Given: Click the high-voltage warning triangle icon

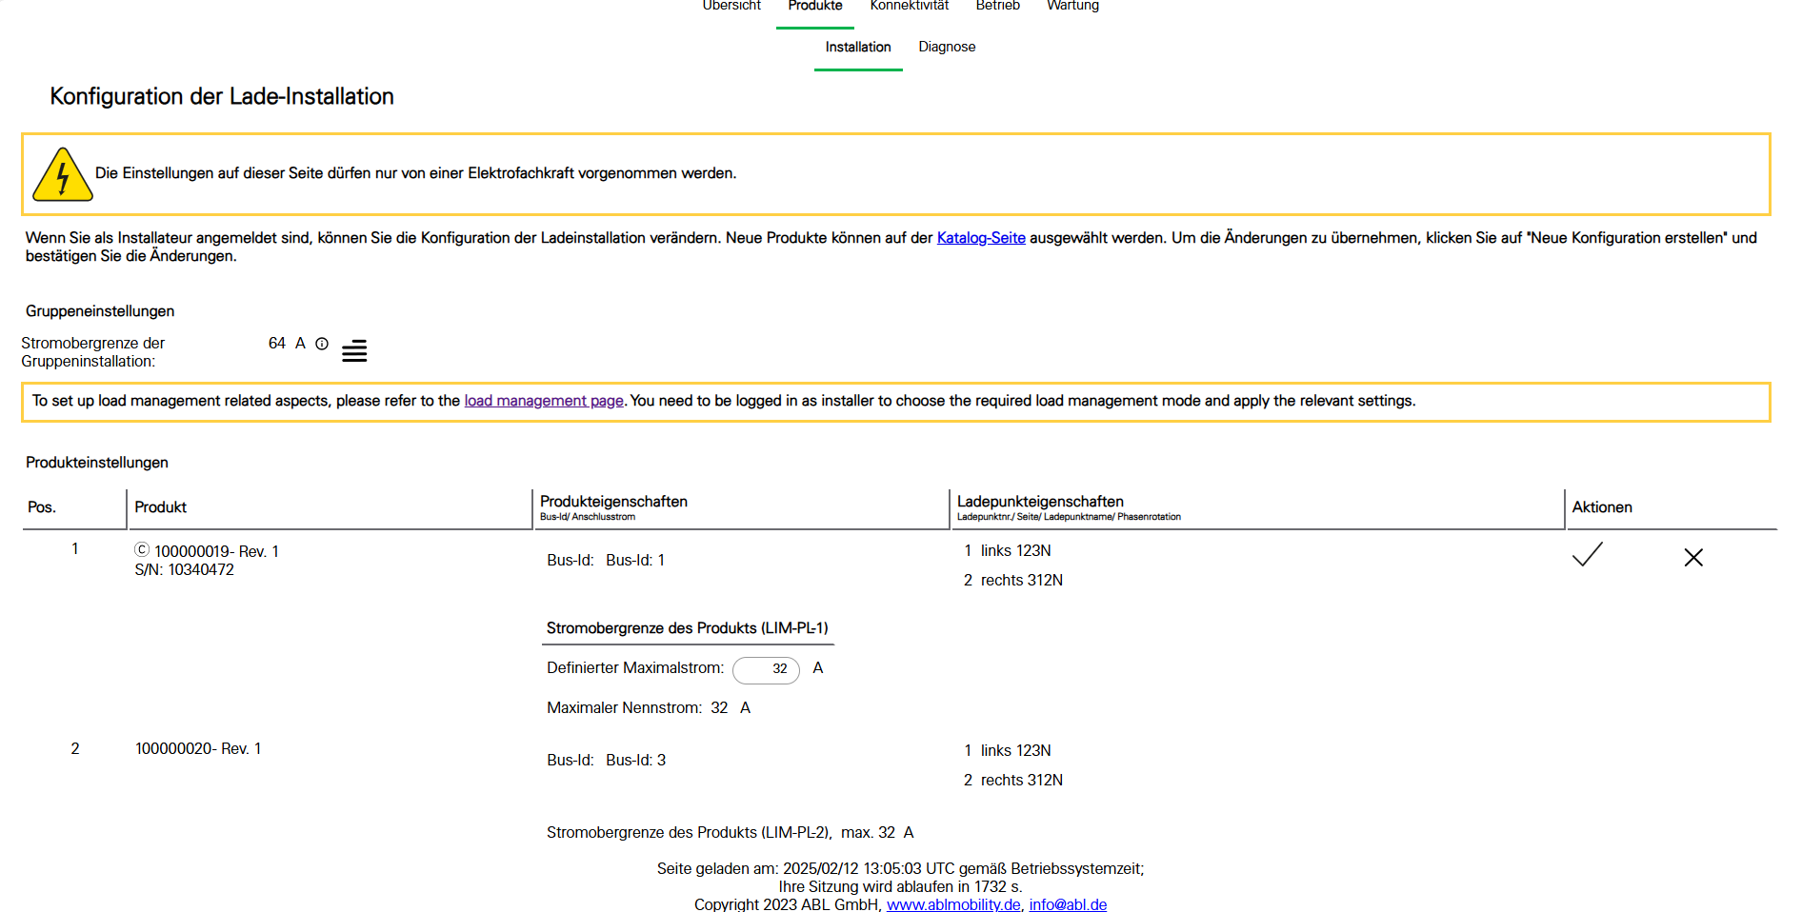Looking at the screenshot, I should [63, 175].
